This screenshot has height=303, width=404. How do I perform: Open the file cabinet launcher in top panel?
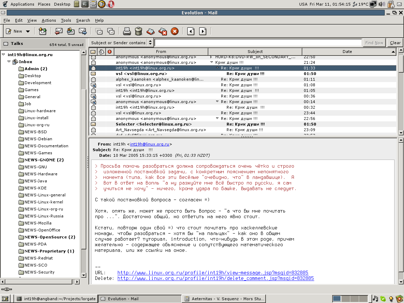(76, 4)
